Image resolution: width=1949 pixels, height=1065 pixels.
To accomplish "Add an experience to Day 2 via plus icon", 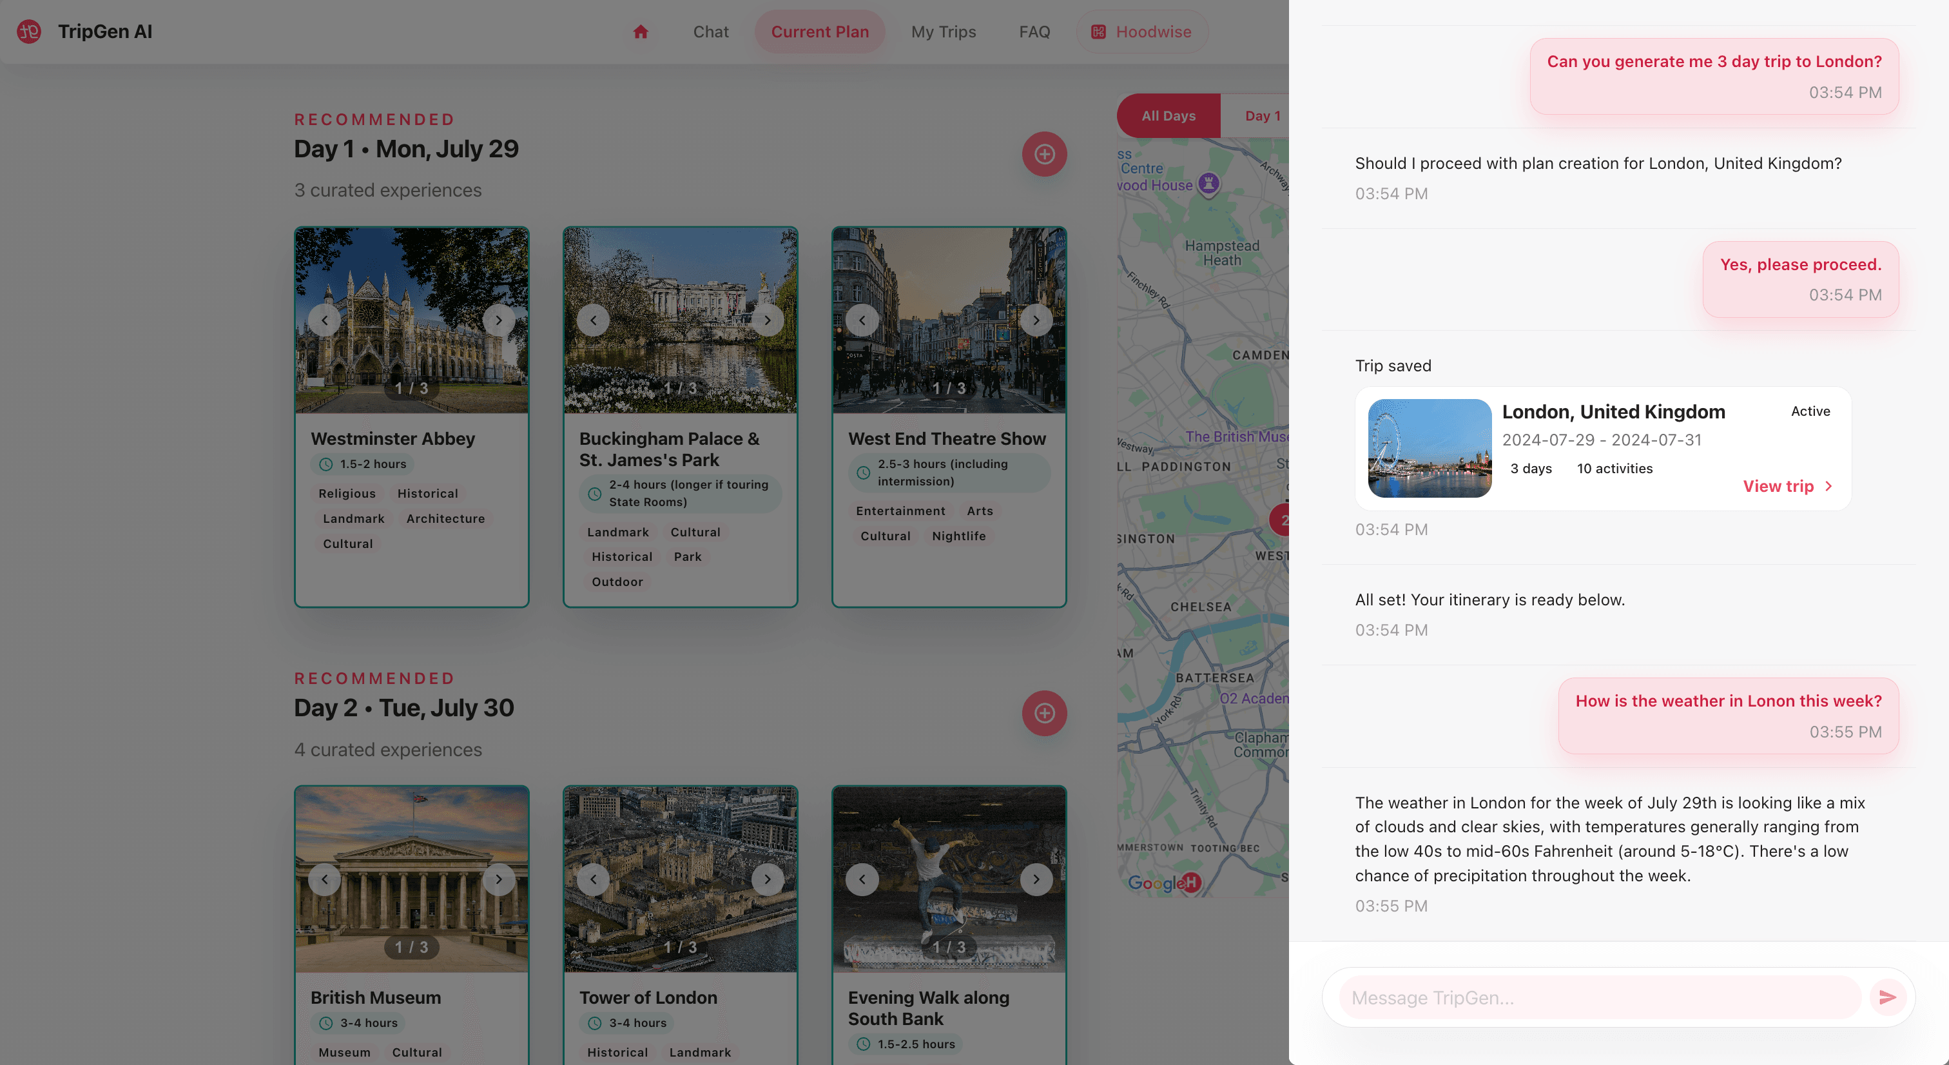I will click(1044, 712).
